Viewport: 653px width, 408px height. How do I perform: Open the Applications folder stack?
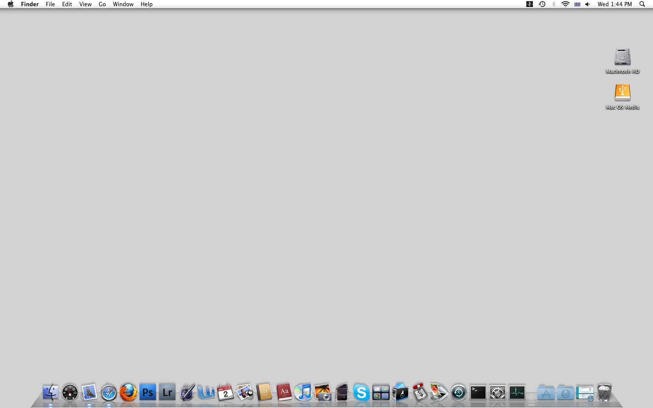[546, 392]
